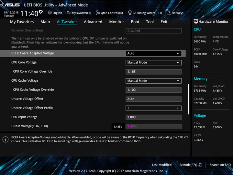This screenshot has height=175, width=233.
Task: Click the Hot Keys label
Action: point(177,13)
